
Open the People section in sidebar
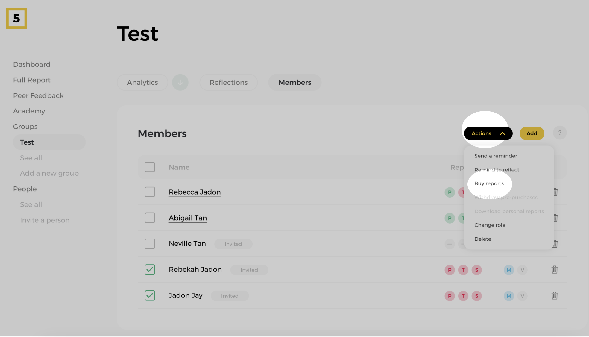pyautogui.click(x=25, y=189)
